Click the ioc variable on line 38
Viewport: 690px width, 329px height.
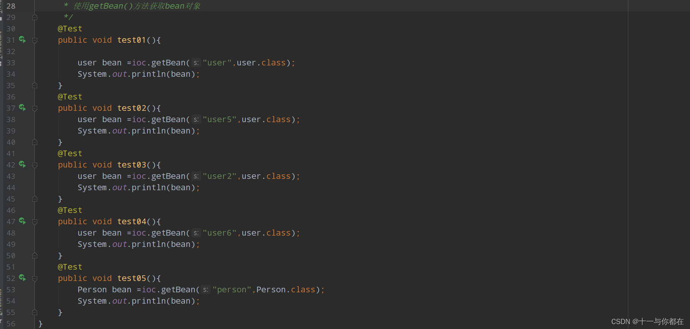[x=139, y=119]
